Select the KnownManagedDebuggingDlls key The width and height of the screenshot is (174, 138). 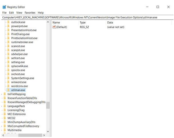pos(26,102)
